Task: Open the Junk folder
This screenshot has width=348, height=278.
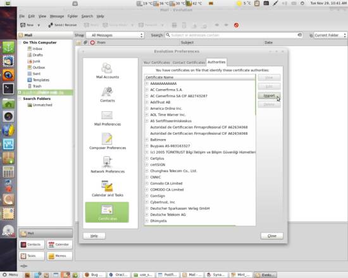Action: coord(37,61)
